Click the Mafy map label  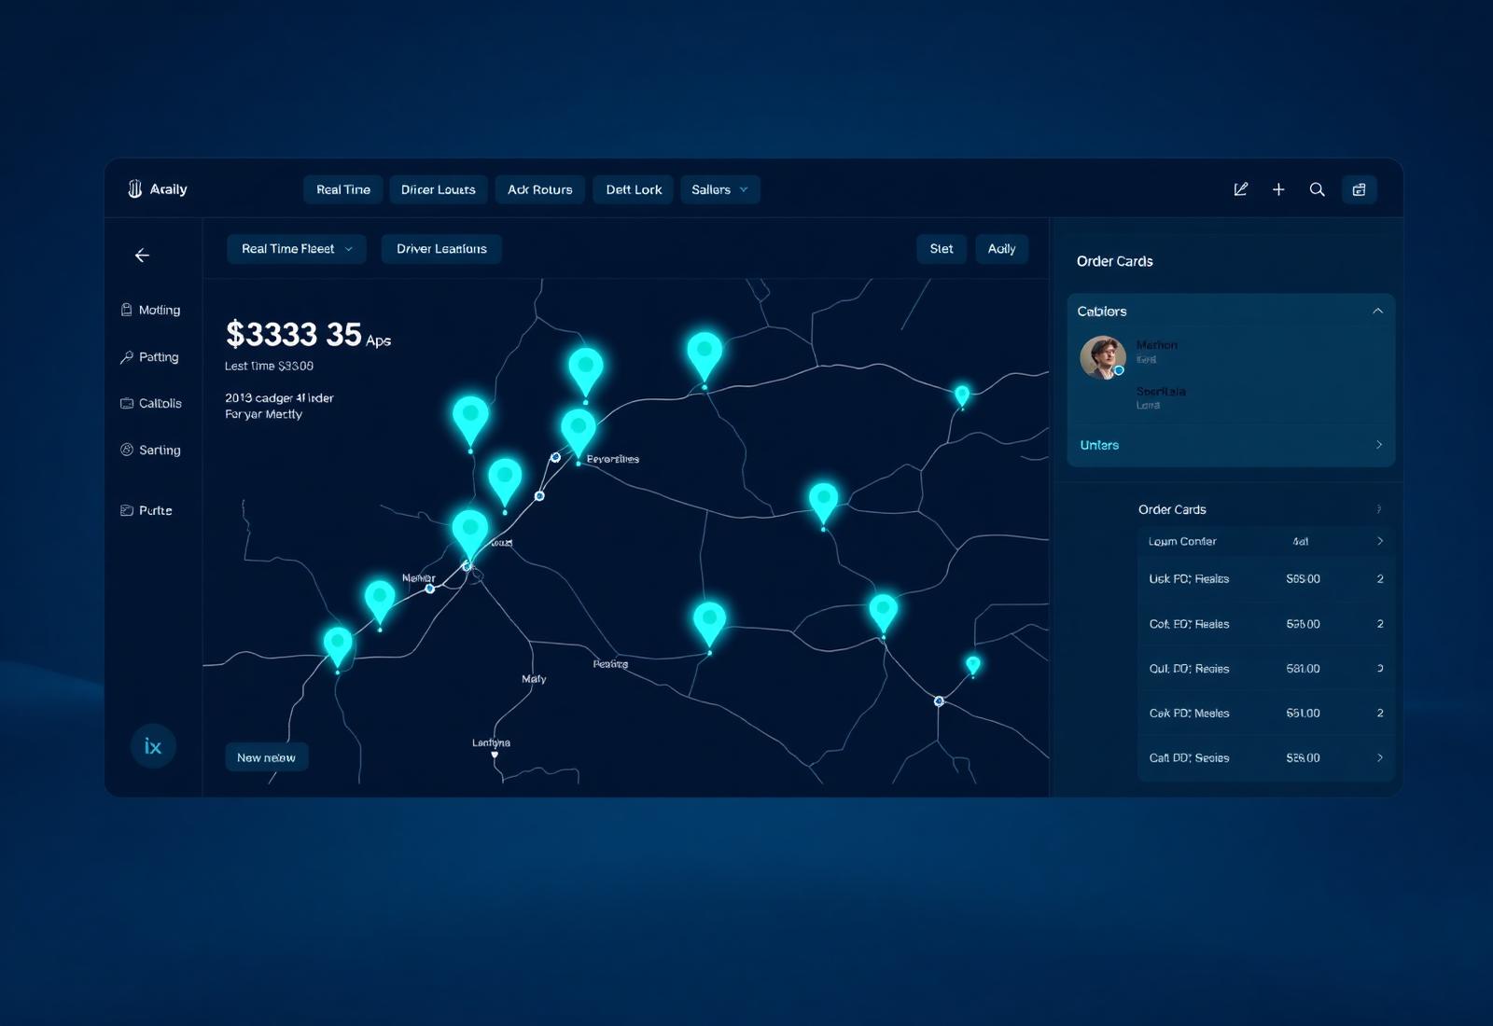pos(534,679)
